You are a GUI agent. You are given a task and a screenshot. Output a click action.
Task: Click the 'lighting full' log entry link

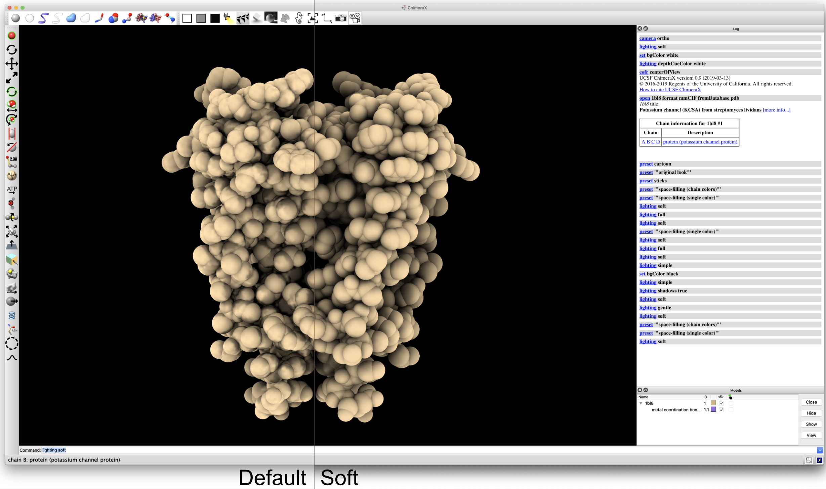click(648, 215)
